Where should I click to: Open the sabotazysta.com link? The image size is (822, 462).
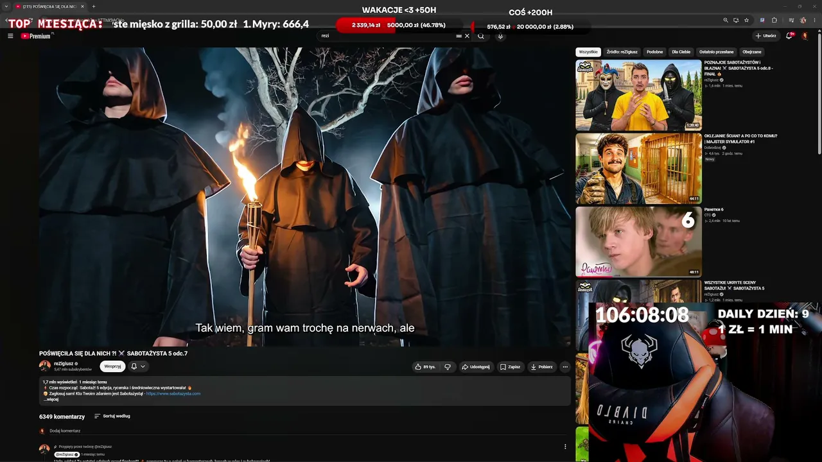click(x=173, y=393)
